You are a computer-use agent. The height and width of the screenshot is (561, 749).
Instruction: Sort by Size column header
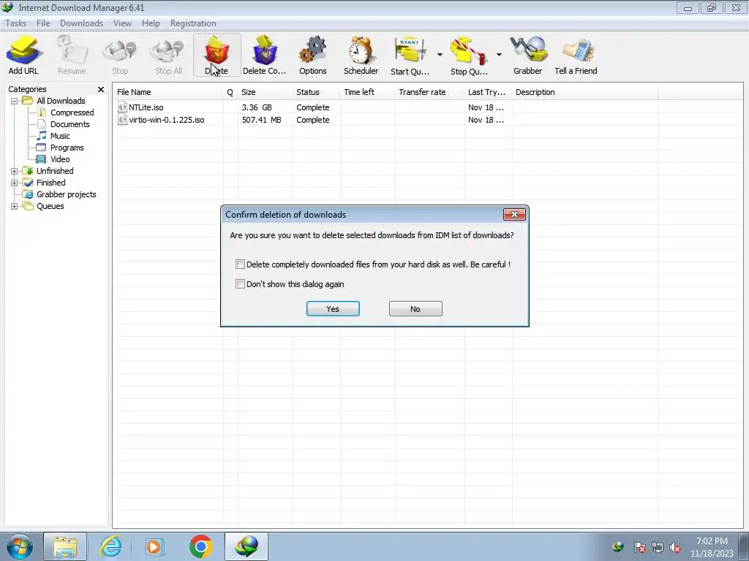[x=265, y=92]
